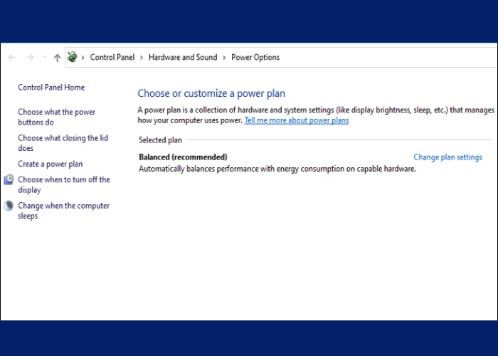Click Tell me more about power plans

pos(296,121)
